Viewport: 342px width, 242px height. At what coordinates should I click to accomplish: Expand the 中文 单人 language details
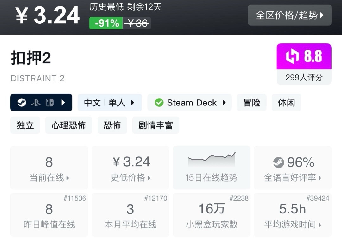(x=110, y=103)
